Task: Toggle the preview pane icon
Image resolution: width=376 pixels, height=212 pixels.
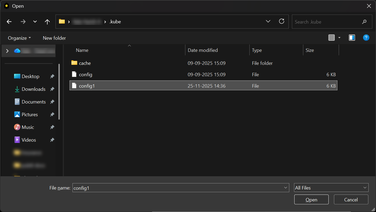Action: click(352, 38)
